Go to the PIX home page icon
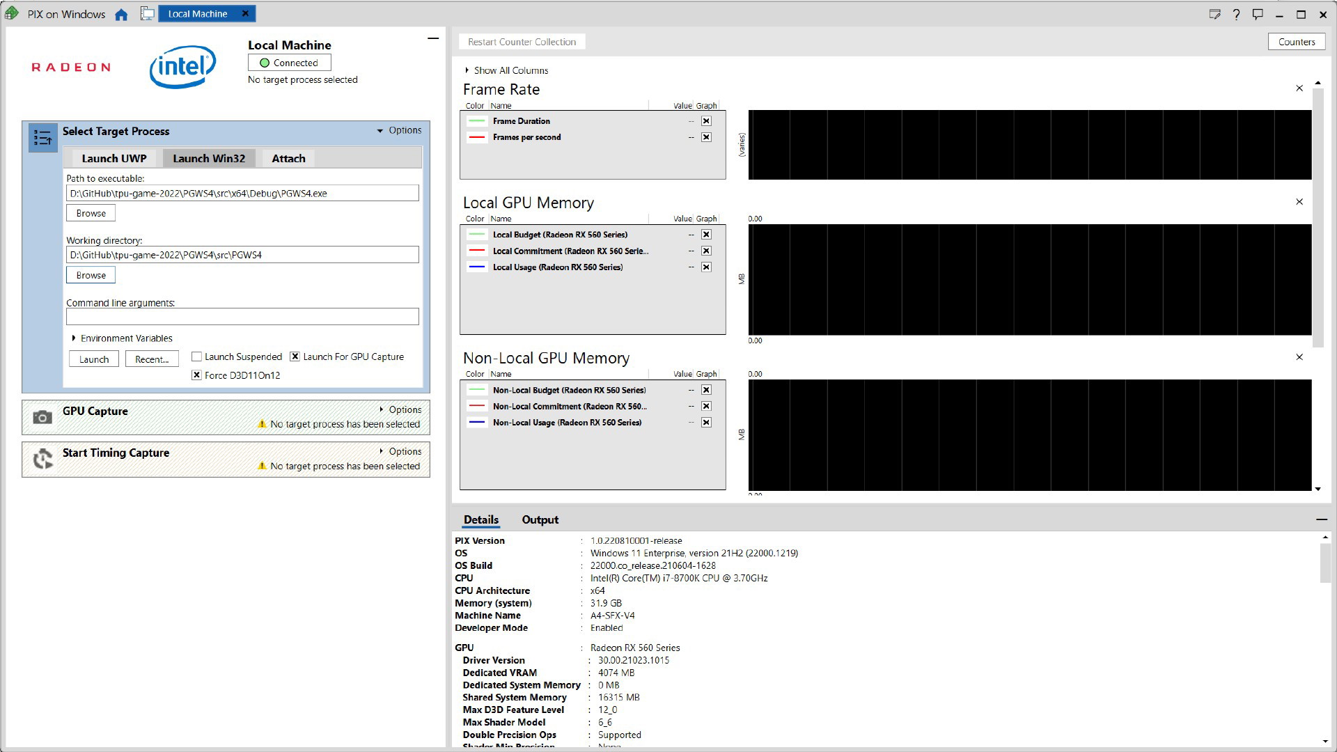Image resolution: width=1337 pixels, height=752 pixels. pyautogui.click(x=121, y=15)
